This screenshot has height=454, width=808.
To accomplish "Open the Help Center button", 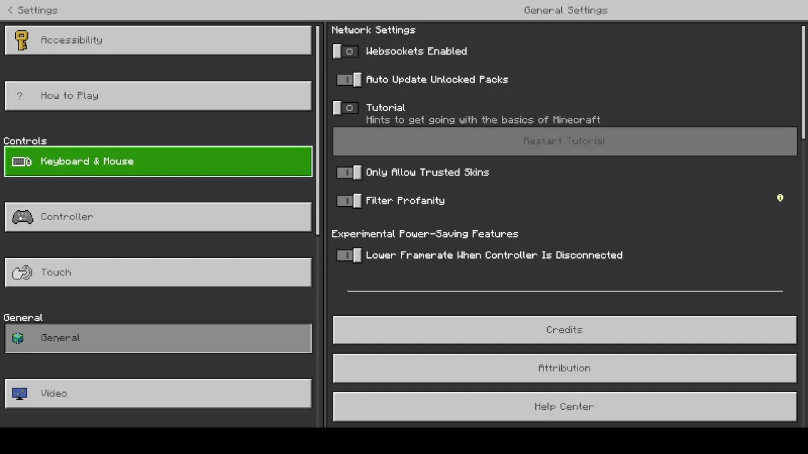I will click(x=565, y=407).
